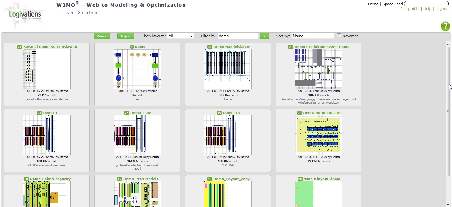Click the vertical scrollbar of layout list
Screen dimensions: 452x207
pyautogui.click(x=448, y=111)
